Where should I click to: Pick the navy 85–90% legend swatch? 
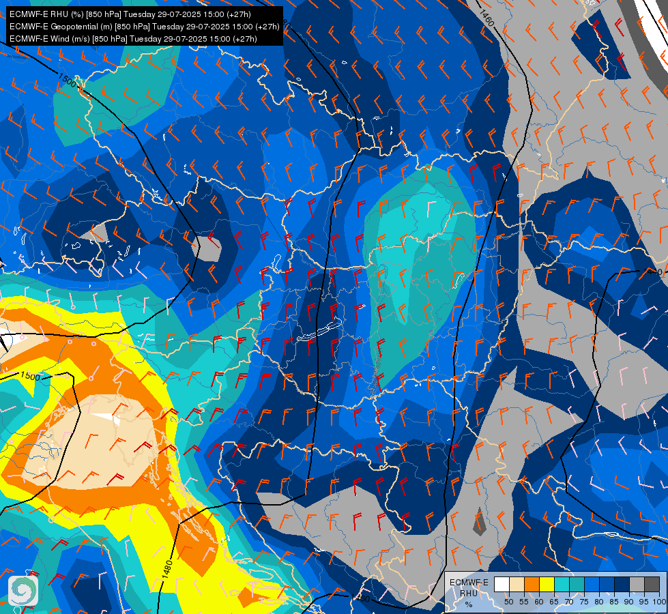[622, 584]
